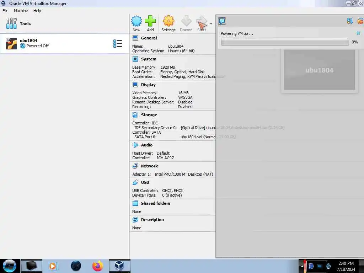The width and height of the screenshot is (364, 273).
Task: Open Settings with the gear icon
Action: pyautogui.click(x=168, y=21)
